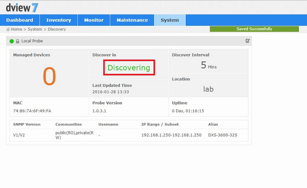The height and width of the screenshot is (188, 307).
Task: Click the public(RO),private(RW) communities cell
Action: pos(75,135)
